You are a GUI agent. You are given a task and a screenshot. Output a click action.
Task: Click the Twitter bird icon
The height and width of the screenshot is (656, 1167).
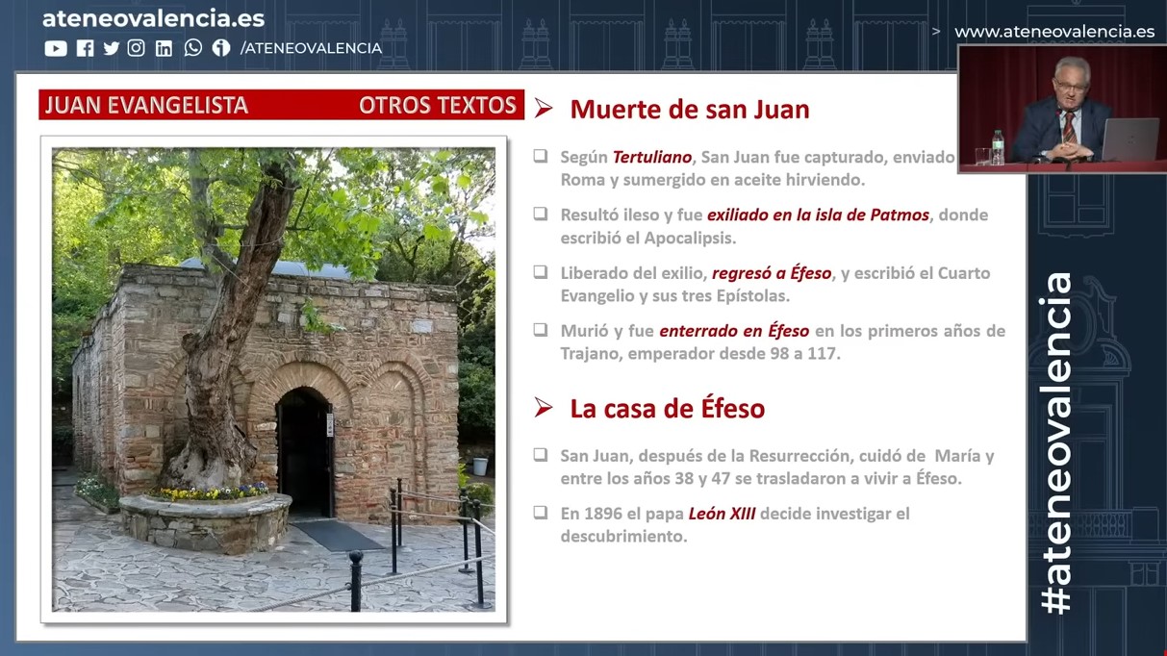112,48
